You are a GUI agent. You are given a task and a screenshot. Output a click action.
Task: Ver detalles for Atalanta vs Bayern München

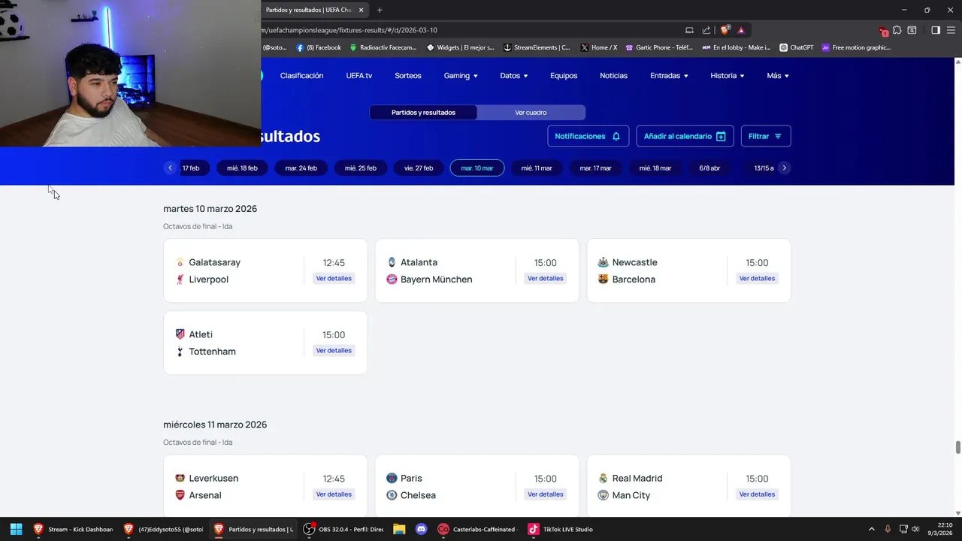point(545,278)
